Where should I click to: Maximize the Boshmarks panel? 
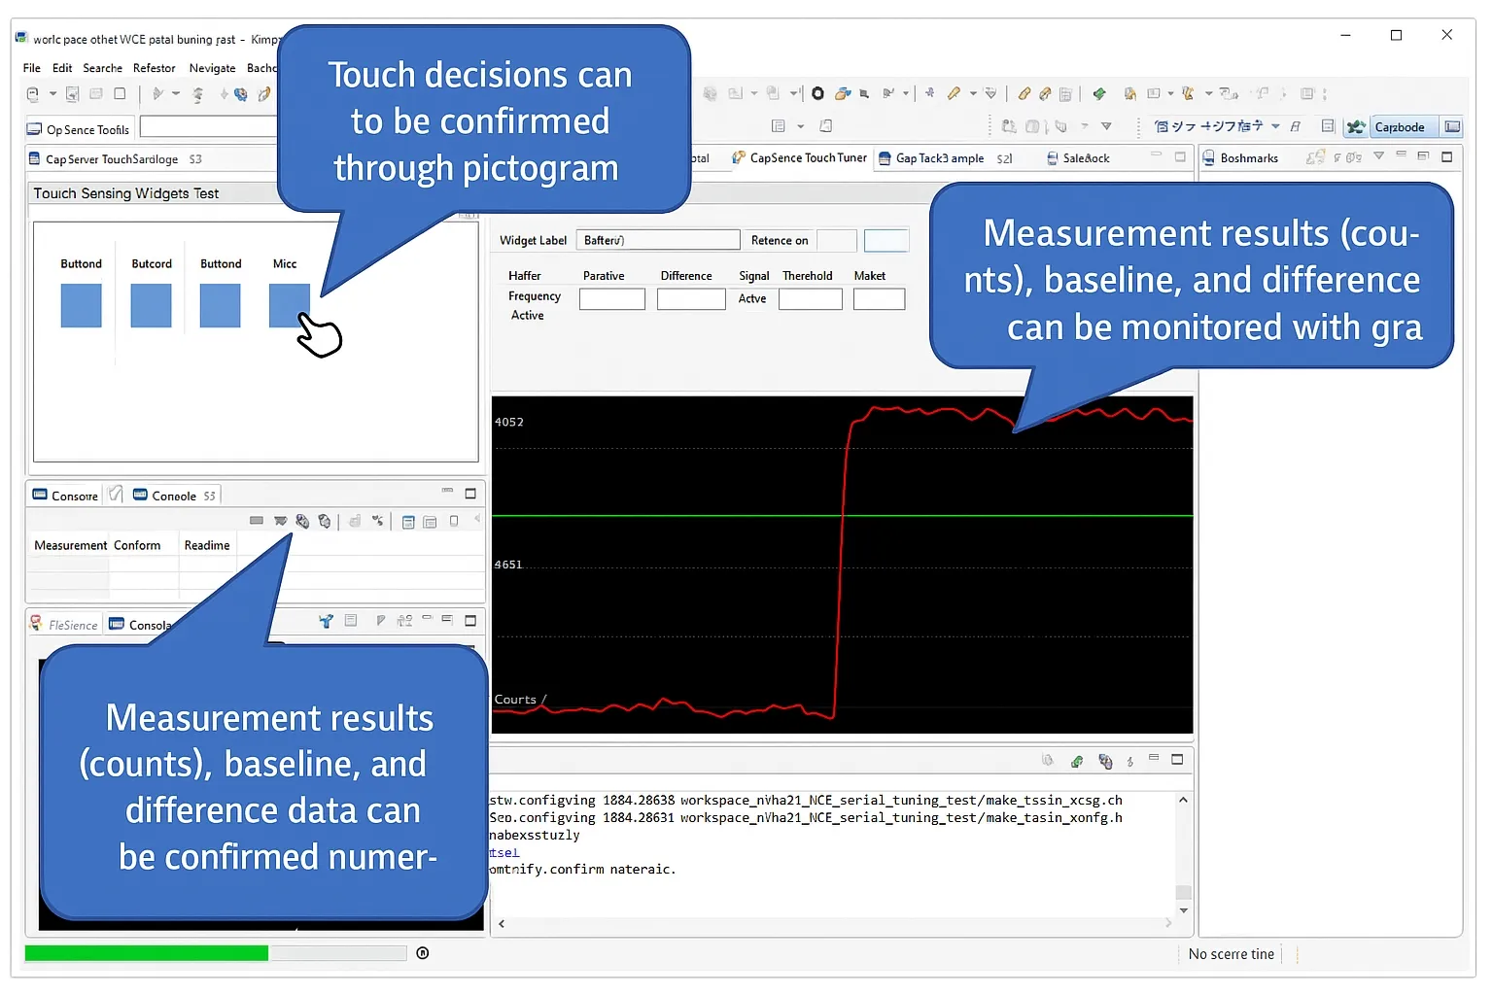click(1446, 156)
